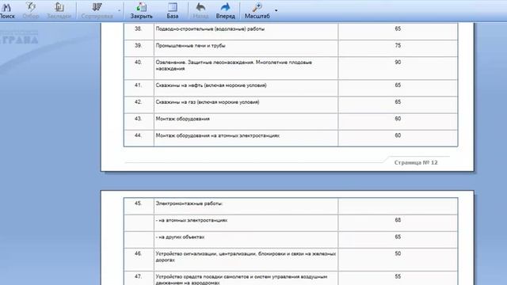This screenshot has width=507, height=285.
Task: Select row 46 Устройство сигнализации, централизации text
Action: click(246, 256)
